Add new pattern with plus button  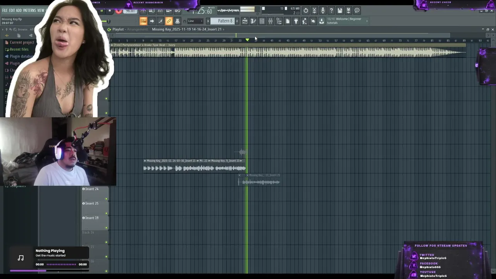point(237,21)
